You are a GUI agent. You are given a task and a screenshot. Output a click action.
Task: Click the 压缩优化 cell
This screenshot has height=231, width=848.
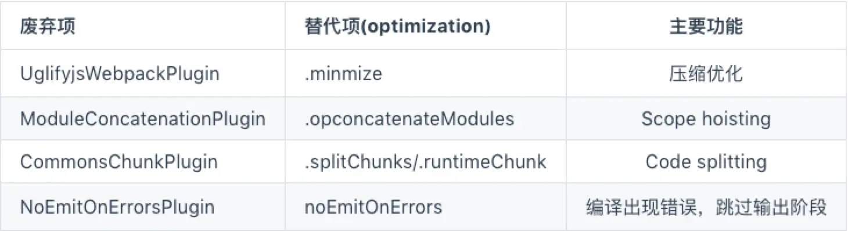pyautogui.click(x=706, y=74)
